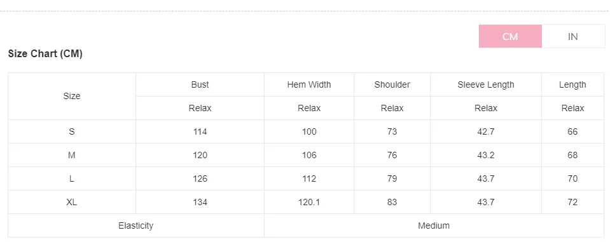Click the Length column header
The image size is (610, 242).
click(x=572, y=84)
